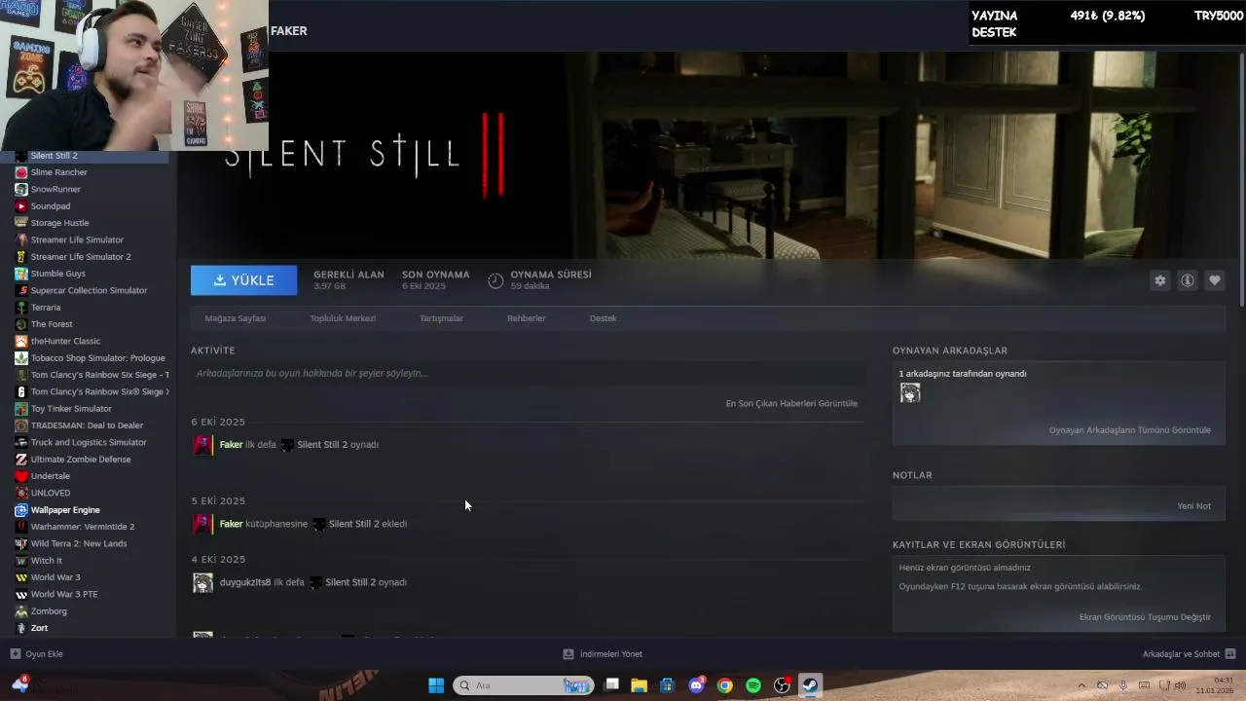Click UNLOVED game icon
Screen dimensions: 1246x701
21,493
